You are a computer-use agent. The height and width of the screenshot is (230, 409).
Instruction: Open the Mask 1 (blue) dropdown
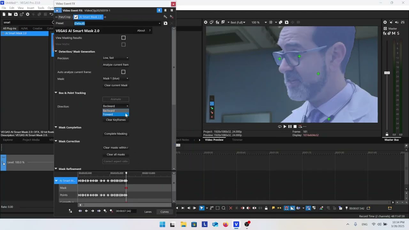click(116, 79)
